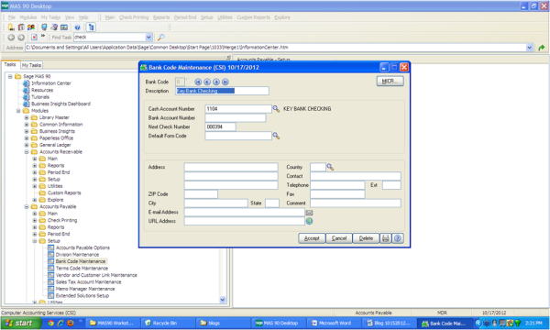The image size is (550, 330).
Task: Go to the last bank code record
Action: [x=225, y=82]
